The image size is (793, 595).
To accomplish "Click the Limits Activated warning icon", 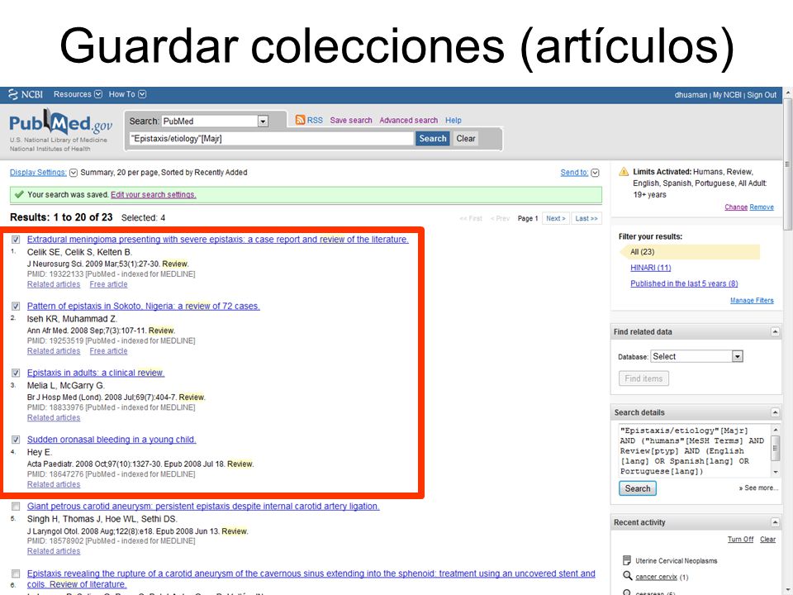I will tap(624, 172).
